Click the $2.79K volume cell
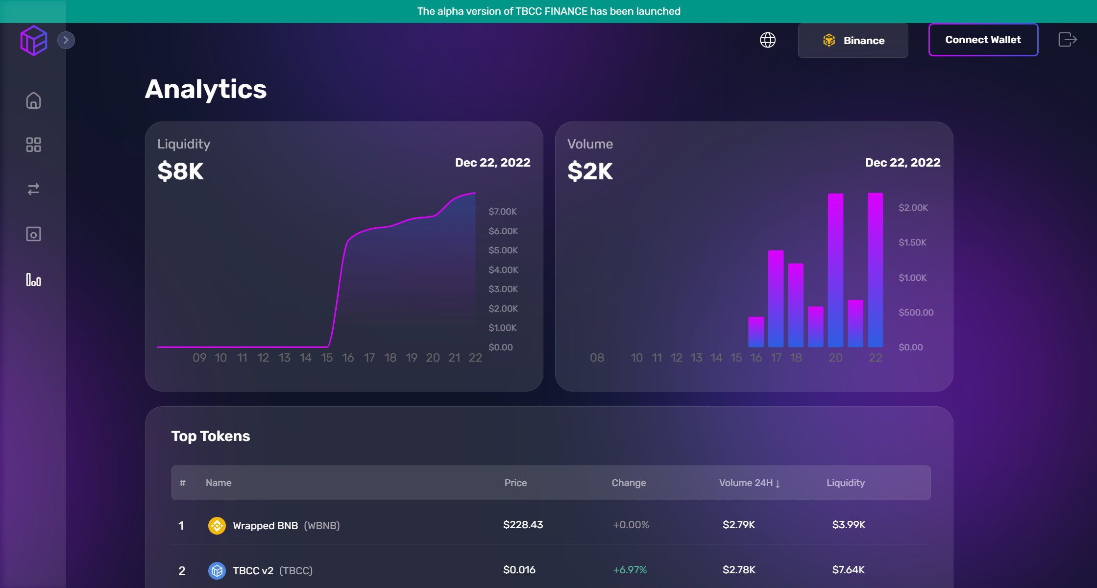The width and height of the screenshot is (1097, 588). point(739,525)
